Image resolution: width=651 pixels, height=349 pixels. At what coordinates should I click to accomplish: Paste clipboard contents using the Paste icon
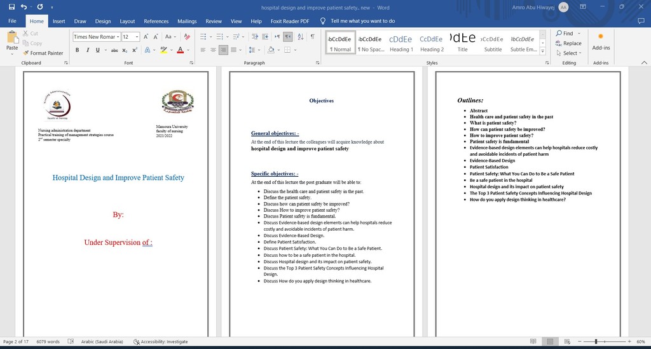(x=12, y=38)
